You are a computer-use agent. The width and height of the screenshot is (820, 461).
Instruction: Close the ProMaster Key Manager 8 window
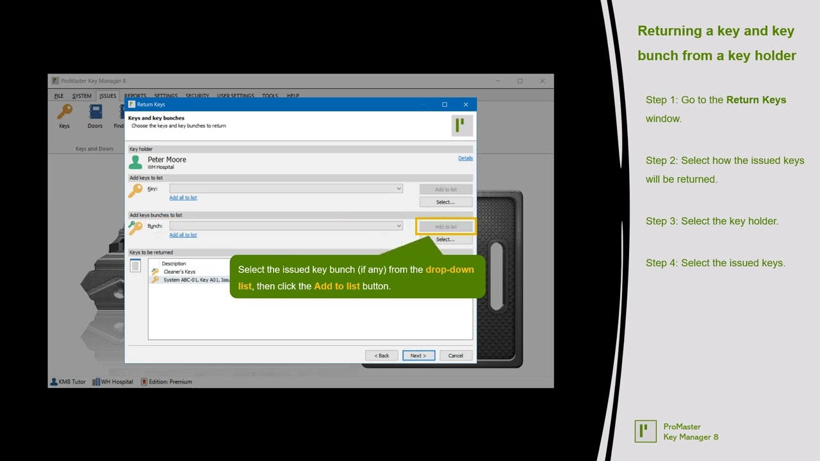[543, 81]
